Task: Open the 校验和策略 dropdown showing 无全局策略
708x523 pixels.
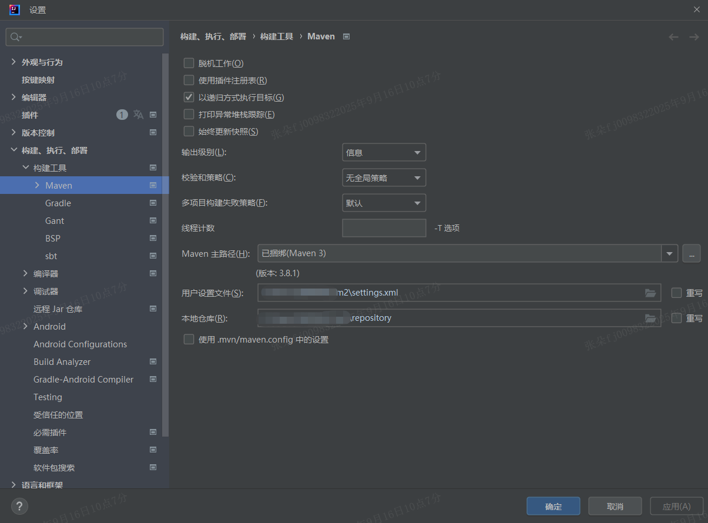Action: click(x=384, y=177)
